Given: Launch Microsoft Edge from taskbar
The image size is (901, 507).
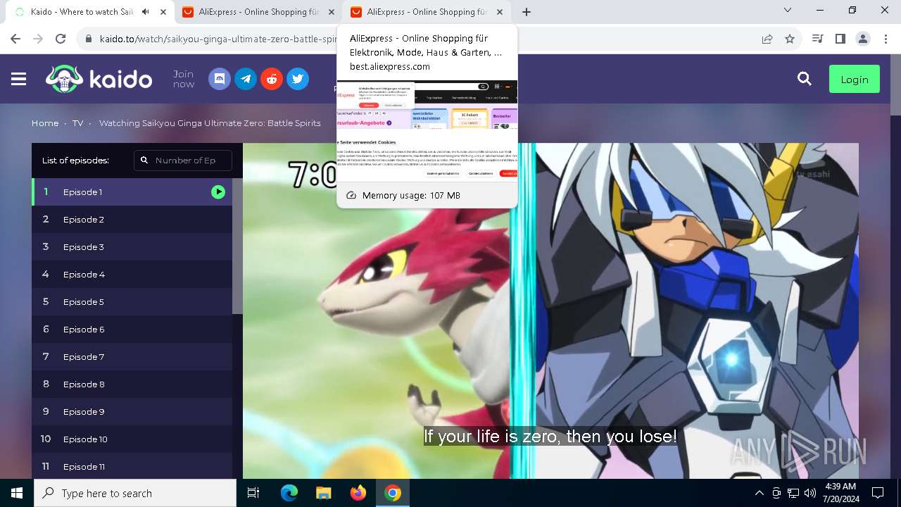Looking at the screenshot, I should 289,493.
